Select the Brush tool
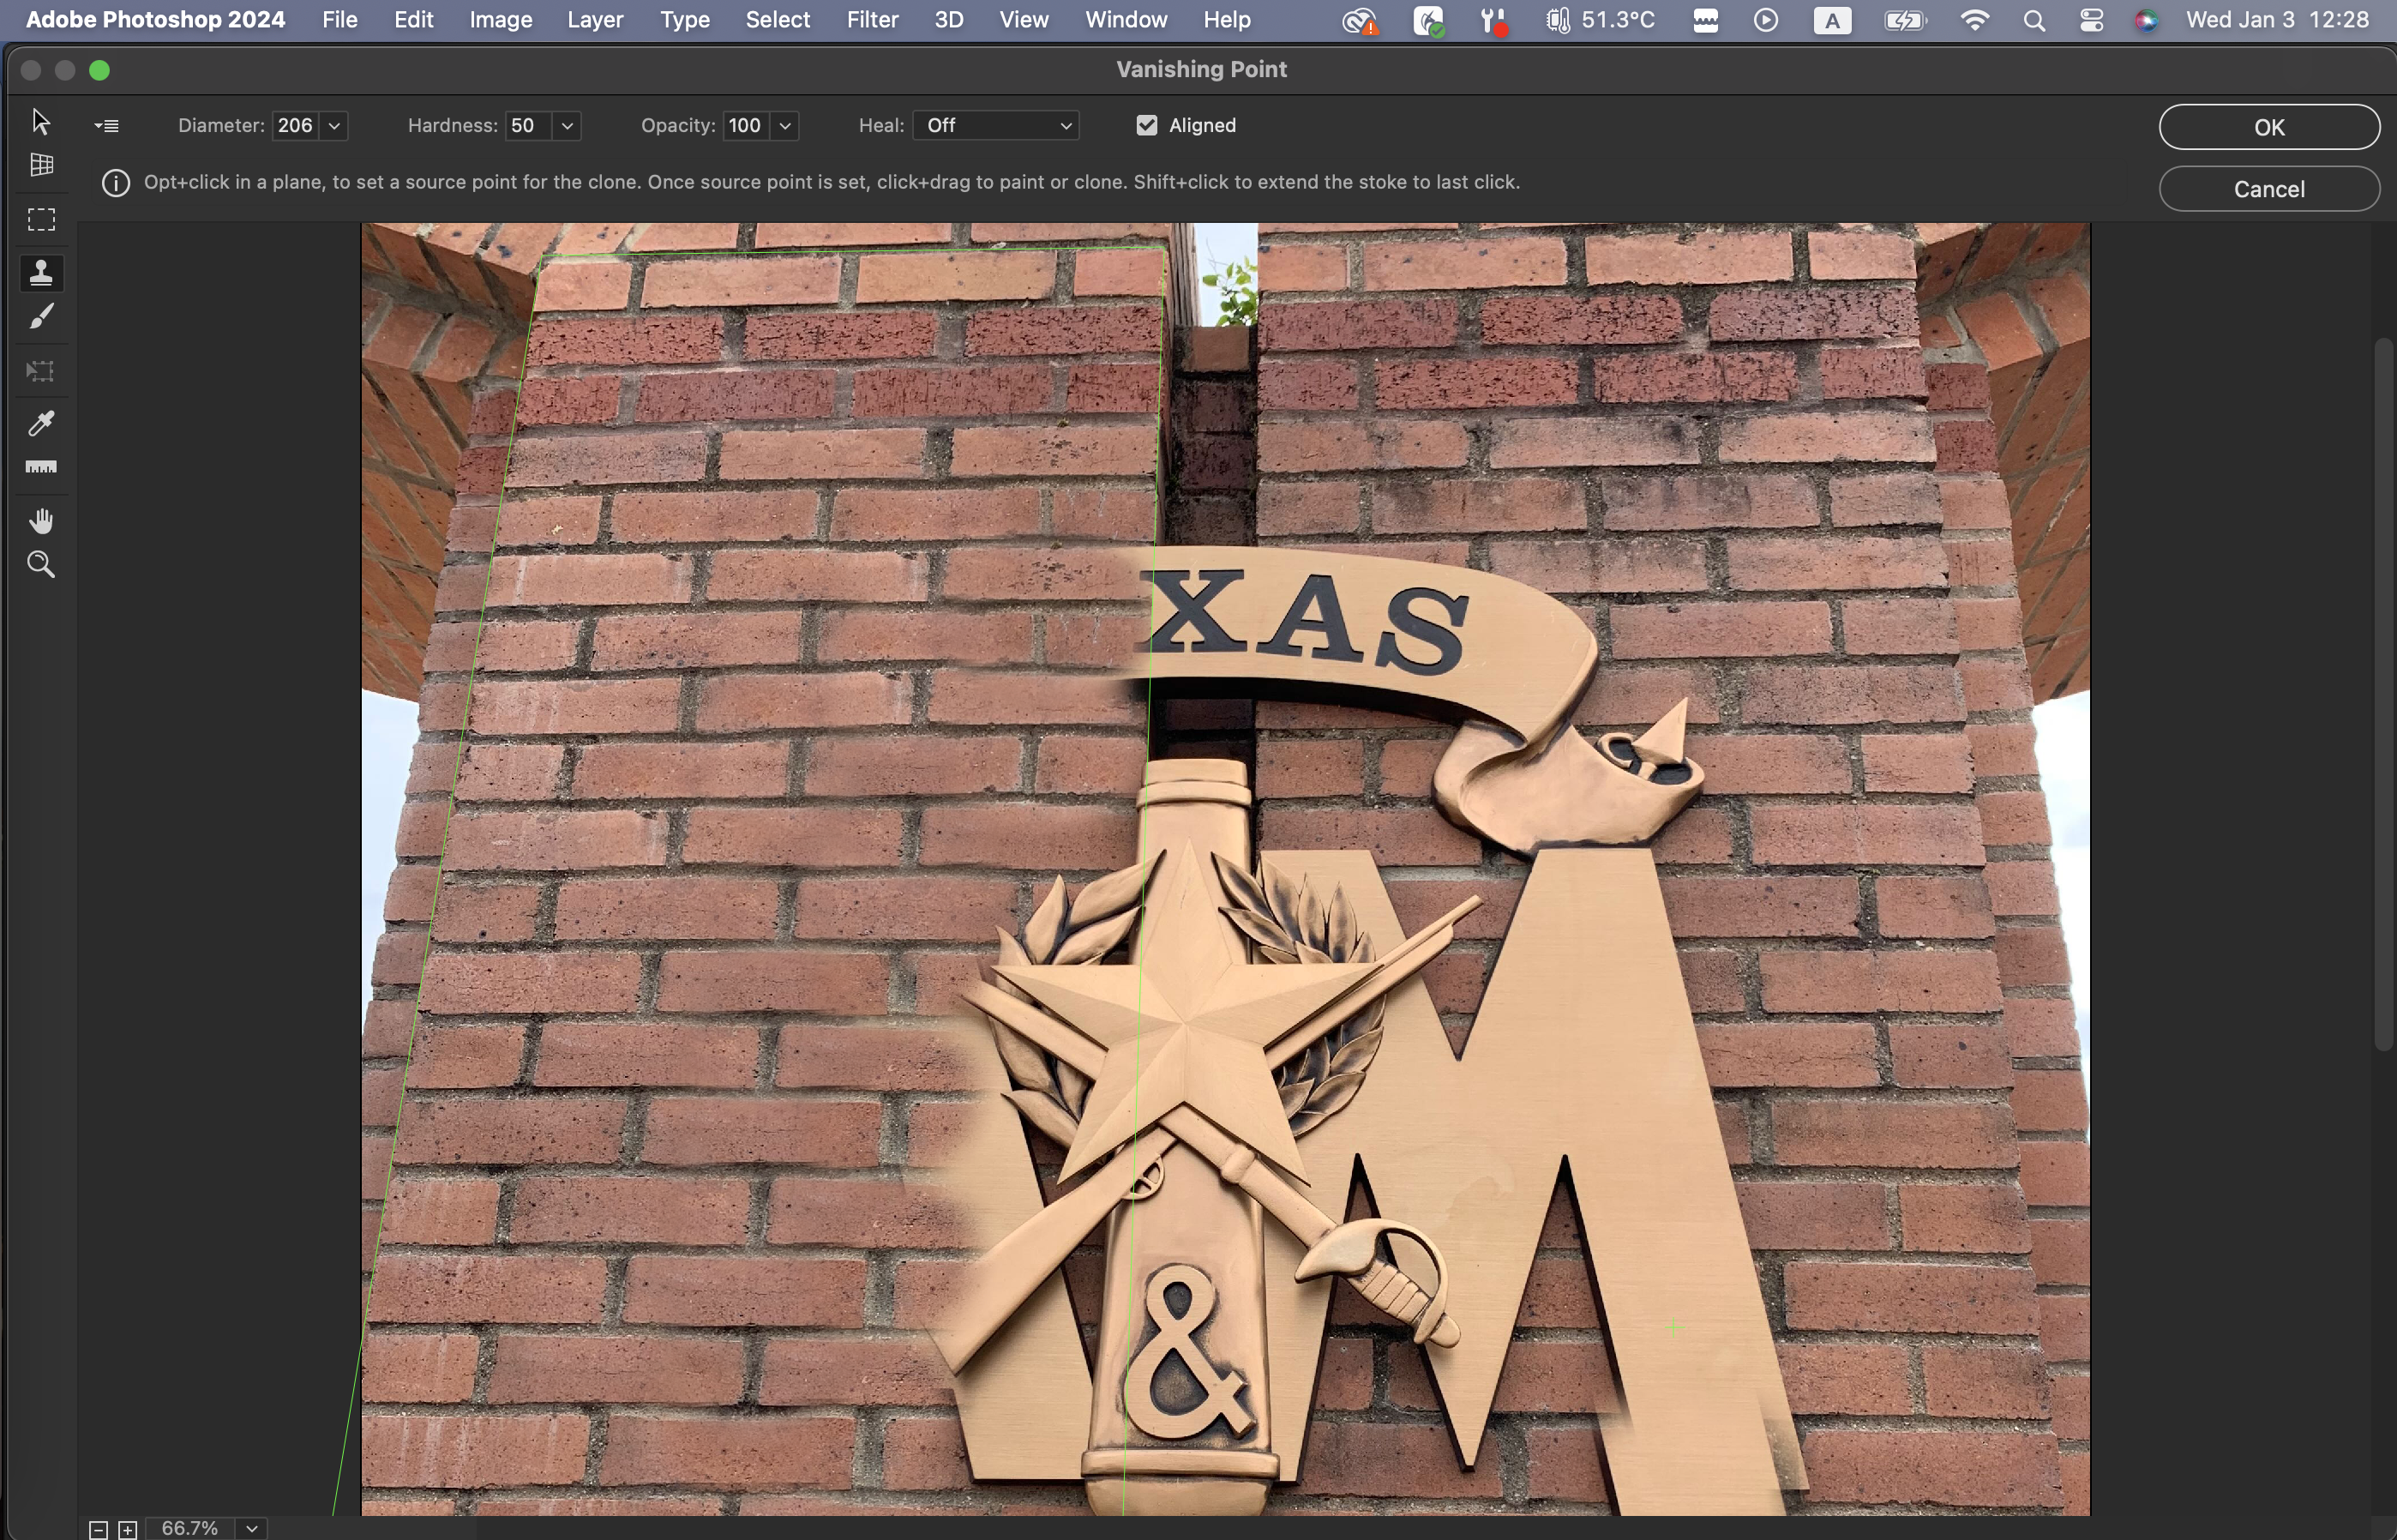This screenshot has width=2397, height=1540. click(x=41, y=317)
